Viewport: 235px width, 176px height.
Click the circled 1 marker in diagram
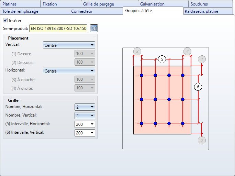coord(202,59)
